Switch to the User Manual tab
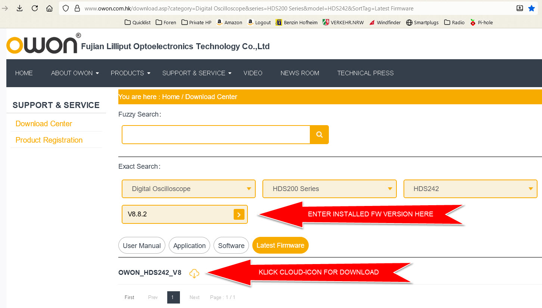The height and width of the screenshot is (308, 542). (x=142, y=245)
